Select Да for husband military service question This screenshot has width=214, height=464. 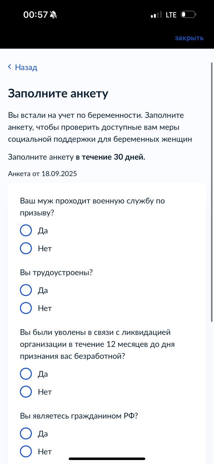click(26, 231)
